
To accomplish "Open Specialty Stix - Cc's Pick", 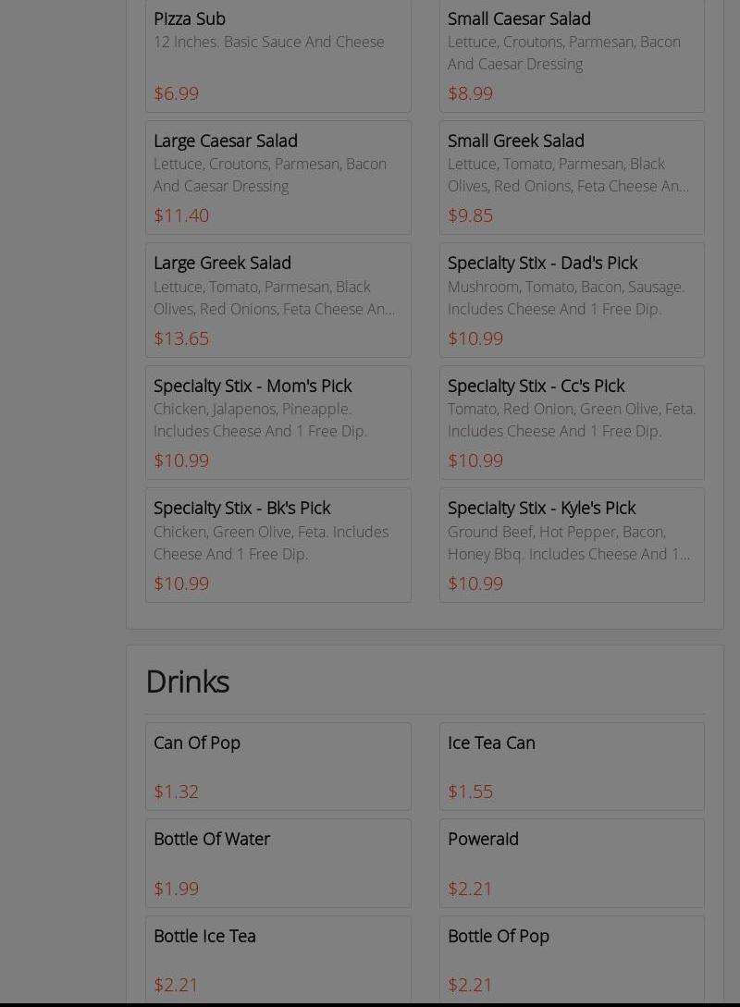I will pos(572,422).
